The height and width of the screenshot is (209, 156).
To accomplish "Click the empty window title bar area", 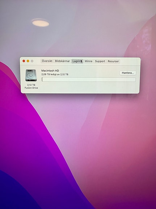I will coord(130,61).
